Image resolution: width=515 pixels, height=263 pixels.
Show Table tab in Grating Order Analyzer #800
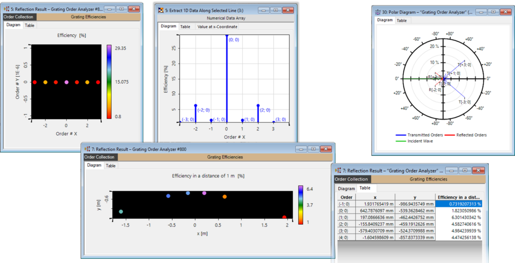[111, 166]
